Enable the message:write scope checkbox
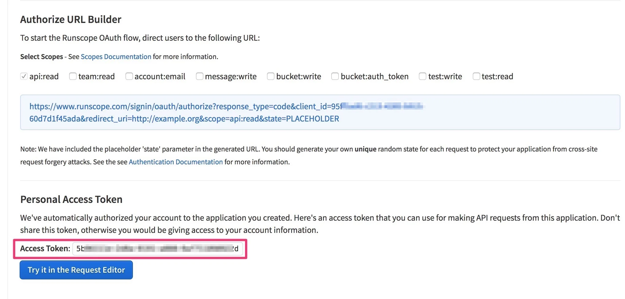This screenshot has height=299, width=625. click(x=199, y=76)
